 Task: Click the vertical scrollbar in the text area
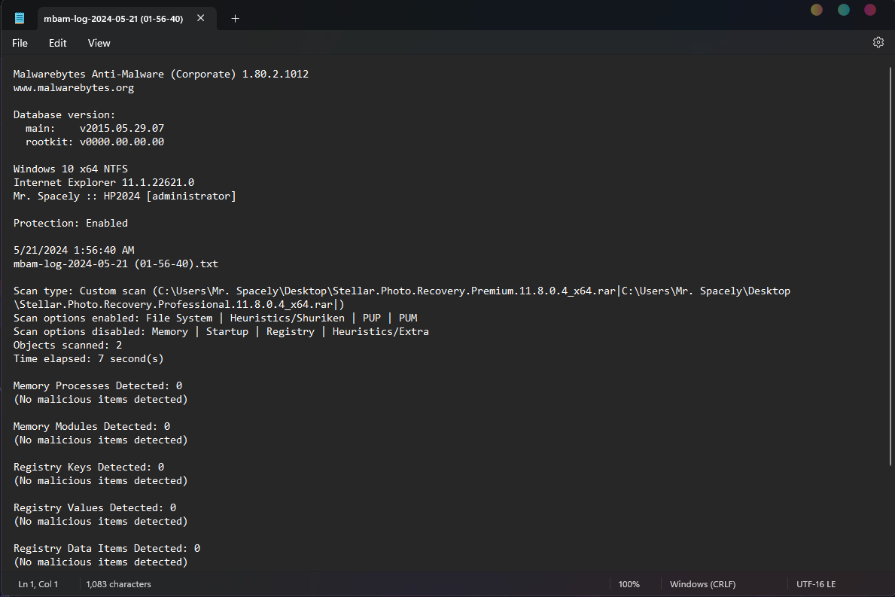[890, 267]
